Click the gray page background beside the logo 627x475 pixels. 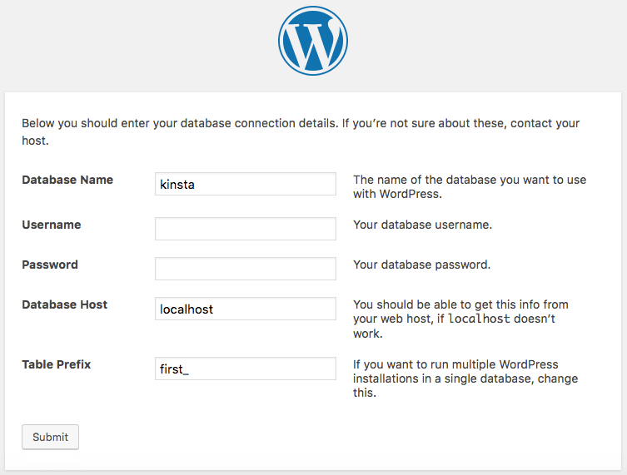pos(125,42)
